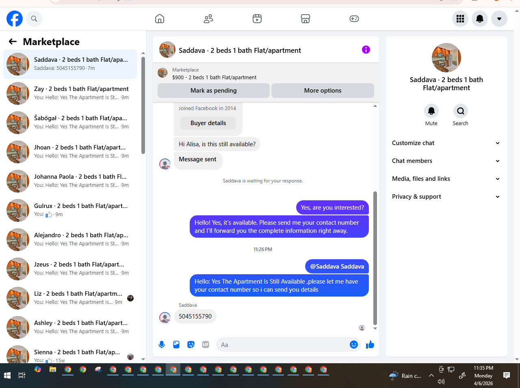520x388 pixels.
Task: Attach a photo with the image icon
Action: pyautogui.click(x=176, y=345)
